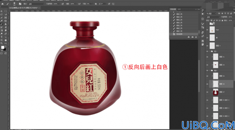Select the Eyedropper tool
Viewport: 235px width, 130px height.
(x=2, y=21)
